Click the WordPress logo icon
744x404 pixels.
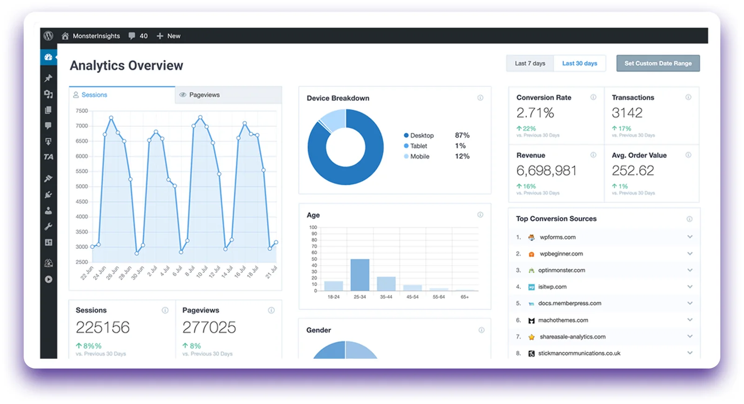click(48, 36)
